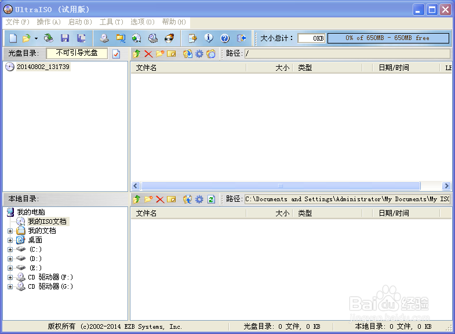This screenshot has height=334, width=455.
Task: Expand the 我的文档 tree node
Action: (10, 231)
